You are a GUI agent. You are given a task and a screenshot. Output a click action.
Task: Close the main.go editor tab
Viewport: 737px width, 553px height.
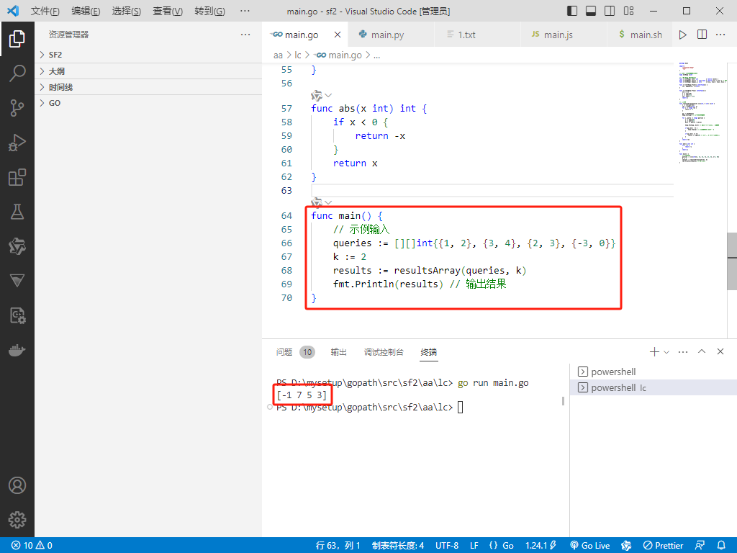[x=338, y=35]
